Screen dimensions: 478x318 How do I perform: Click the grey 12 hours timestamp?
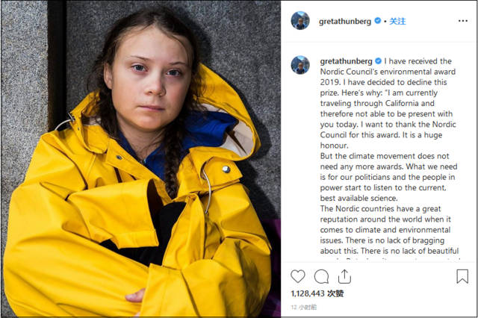coord(304,307)
